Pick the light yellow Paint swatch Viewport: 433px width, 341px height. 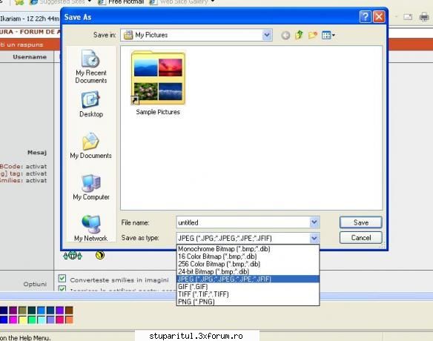[x=22, y=320]
